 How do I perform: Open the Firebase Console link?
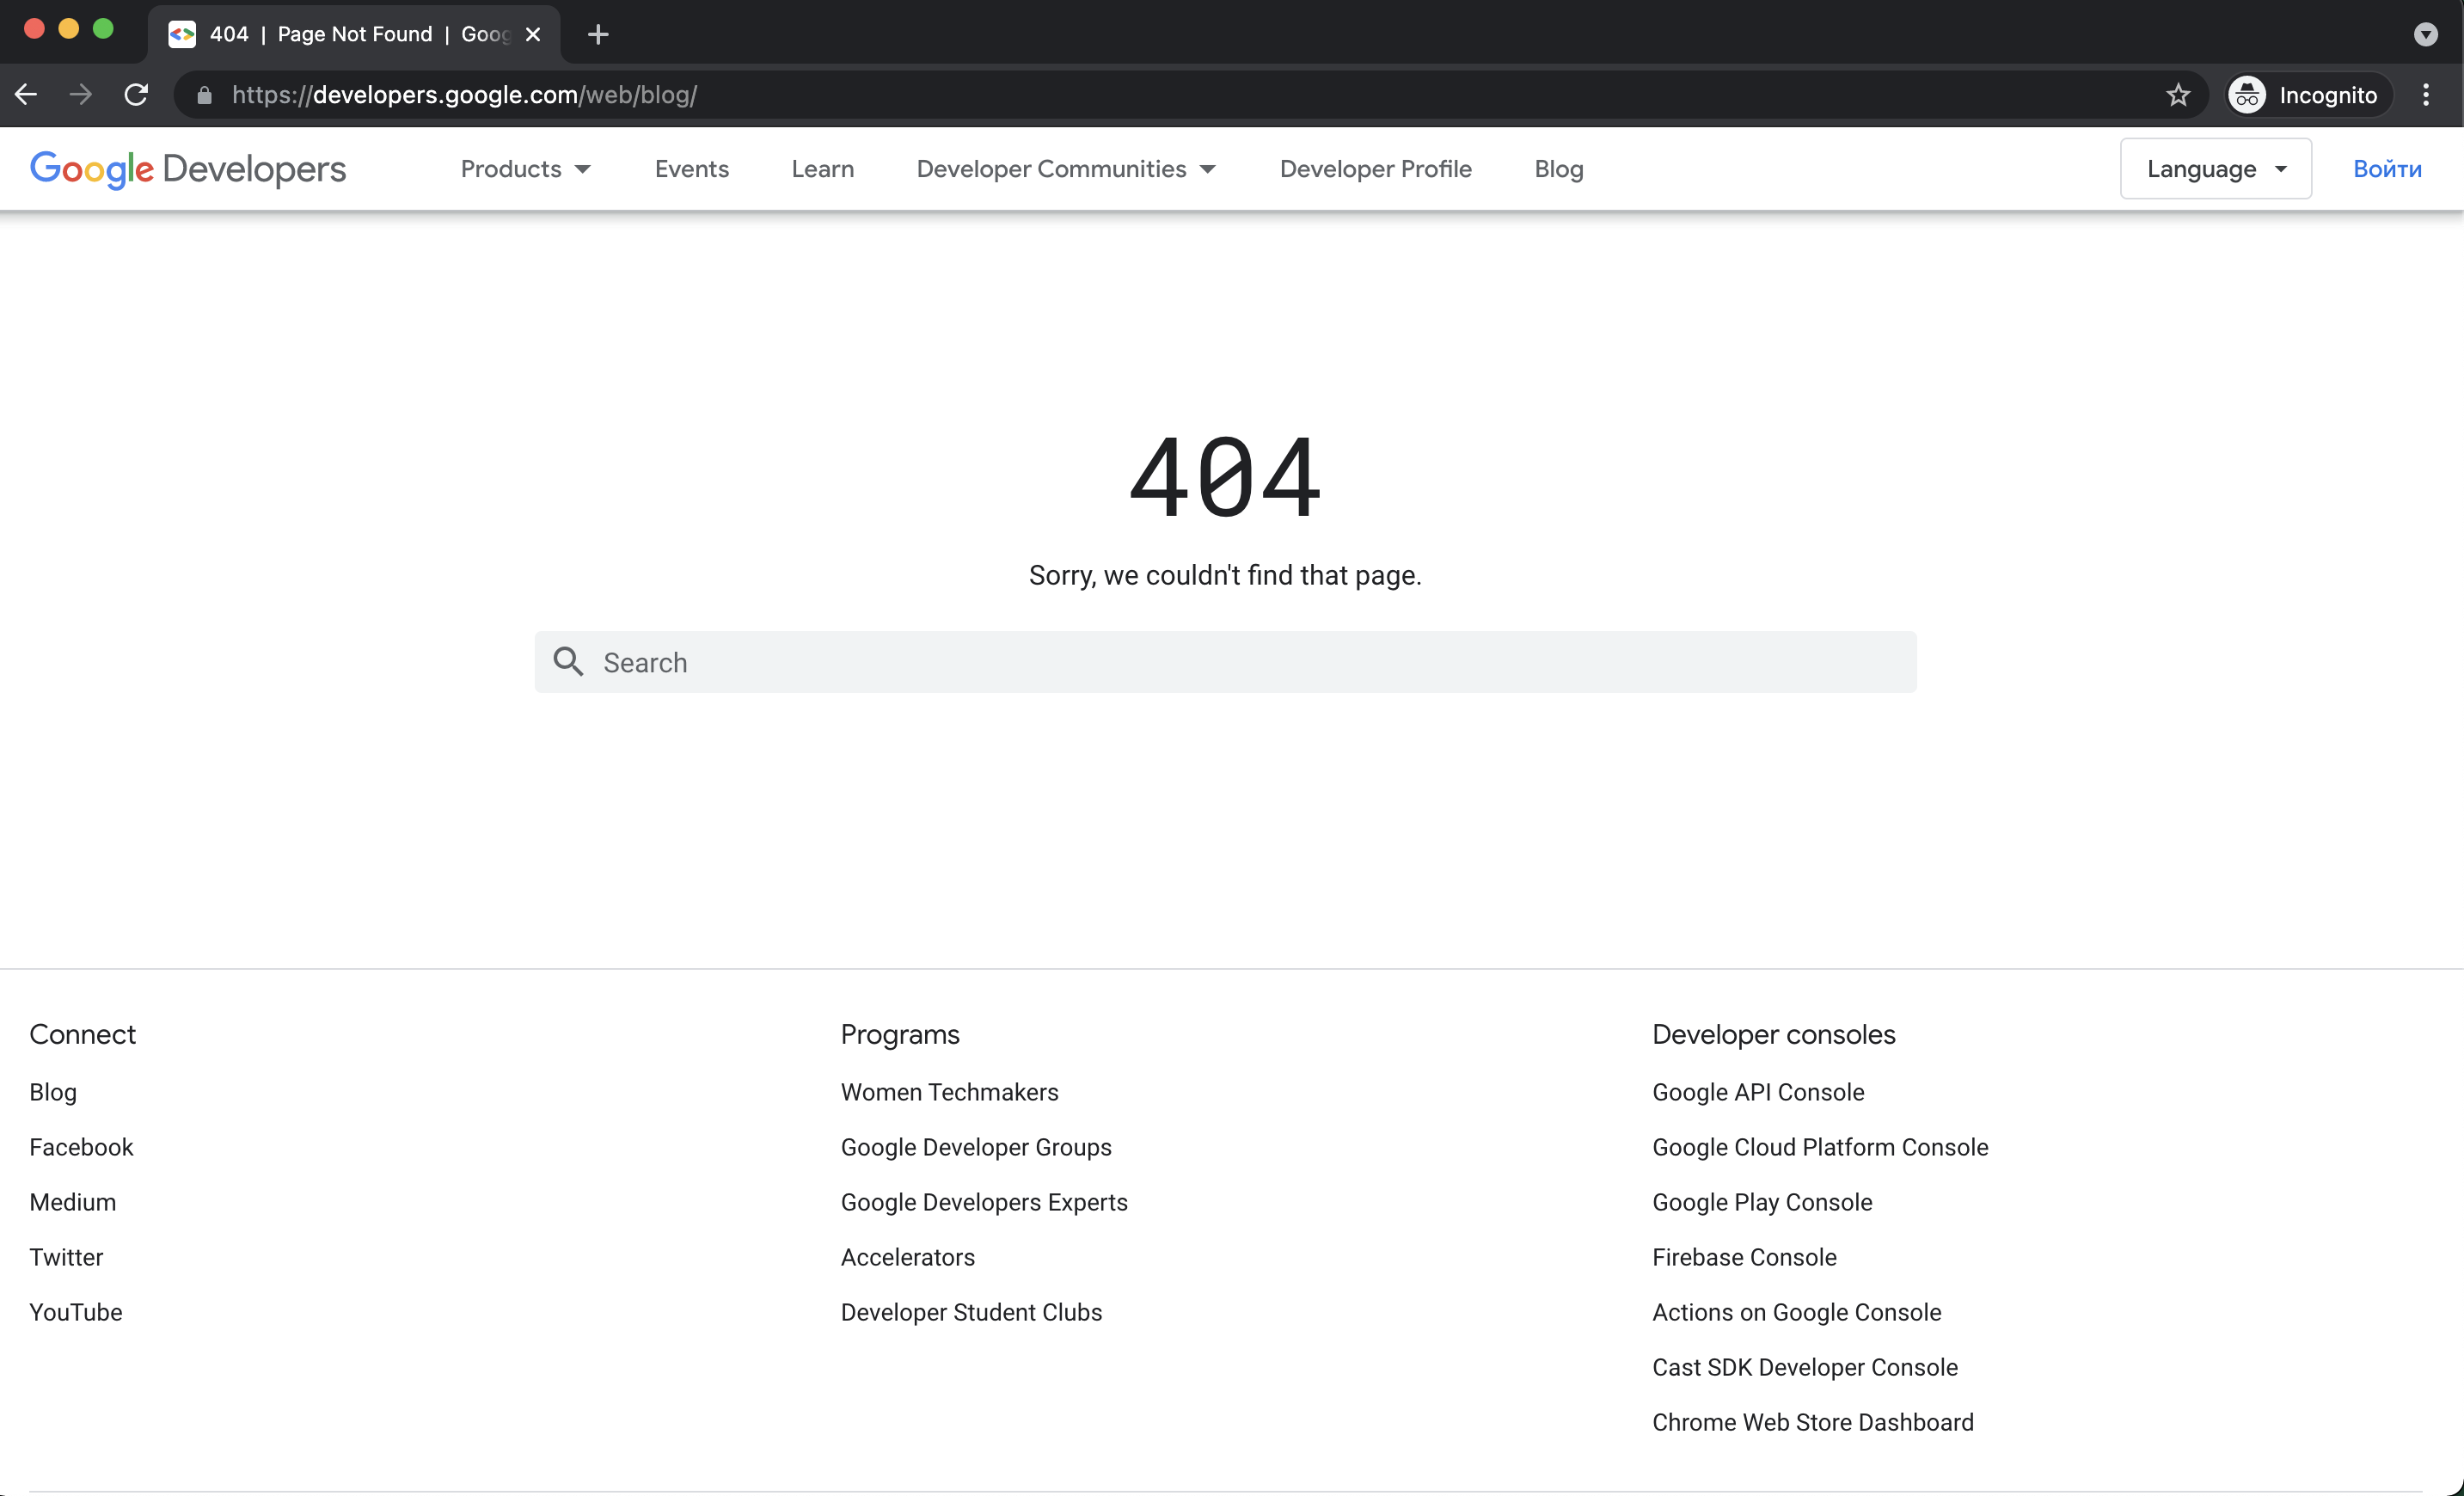click(x=1744, y=1257)
